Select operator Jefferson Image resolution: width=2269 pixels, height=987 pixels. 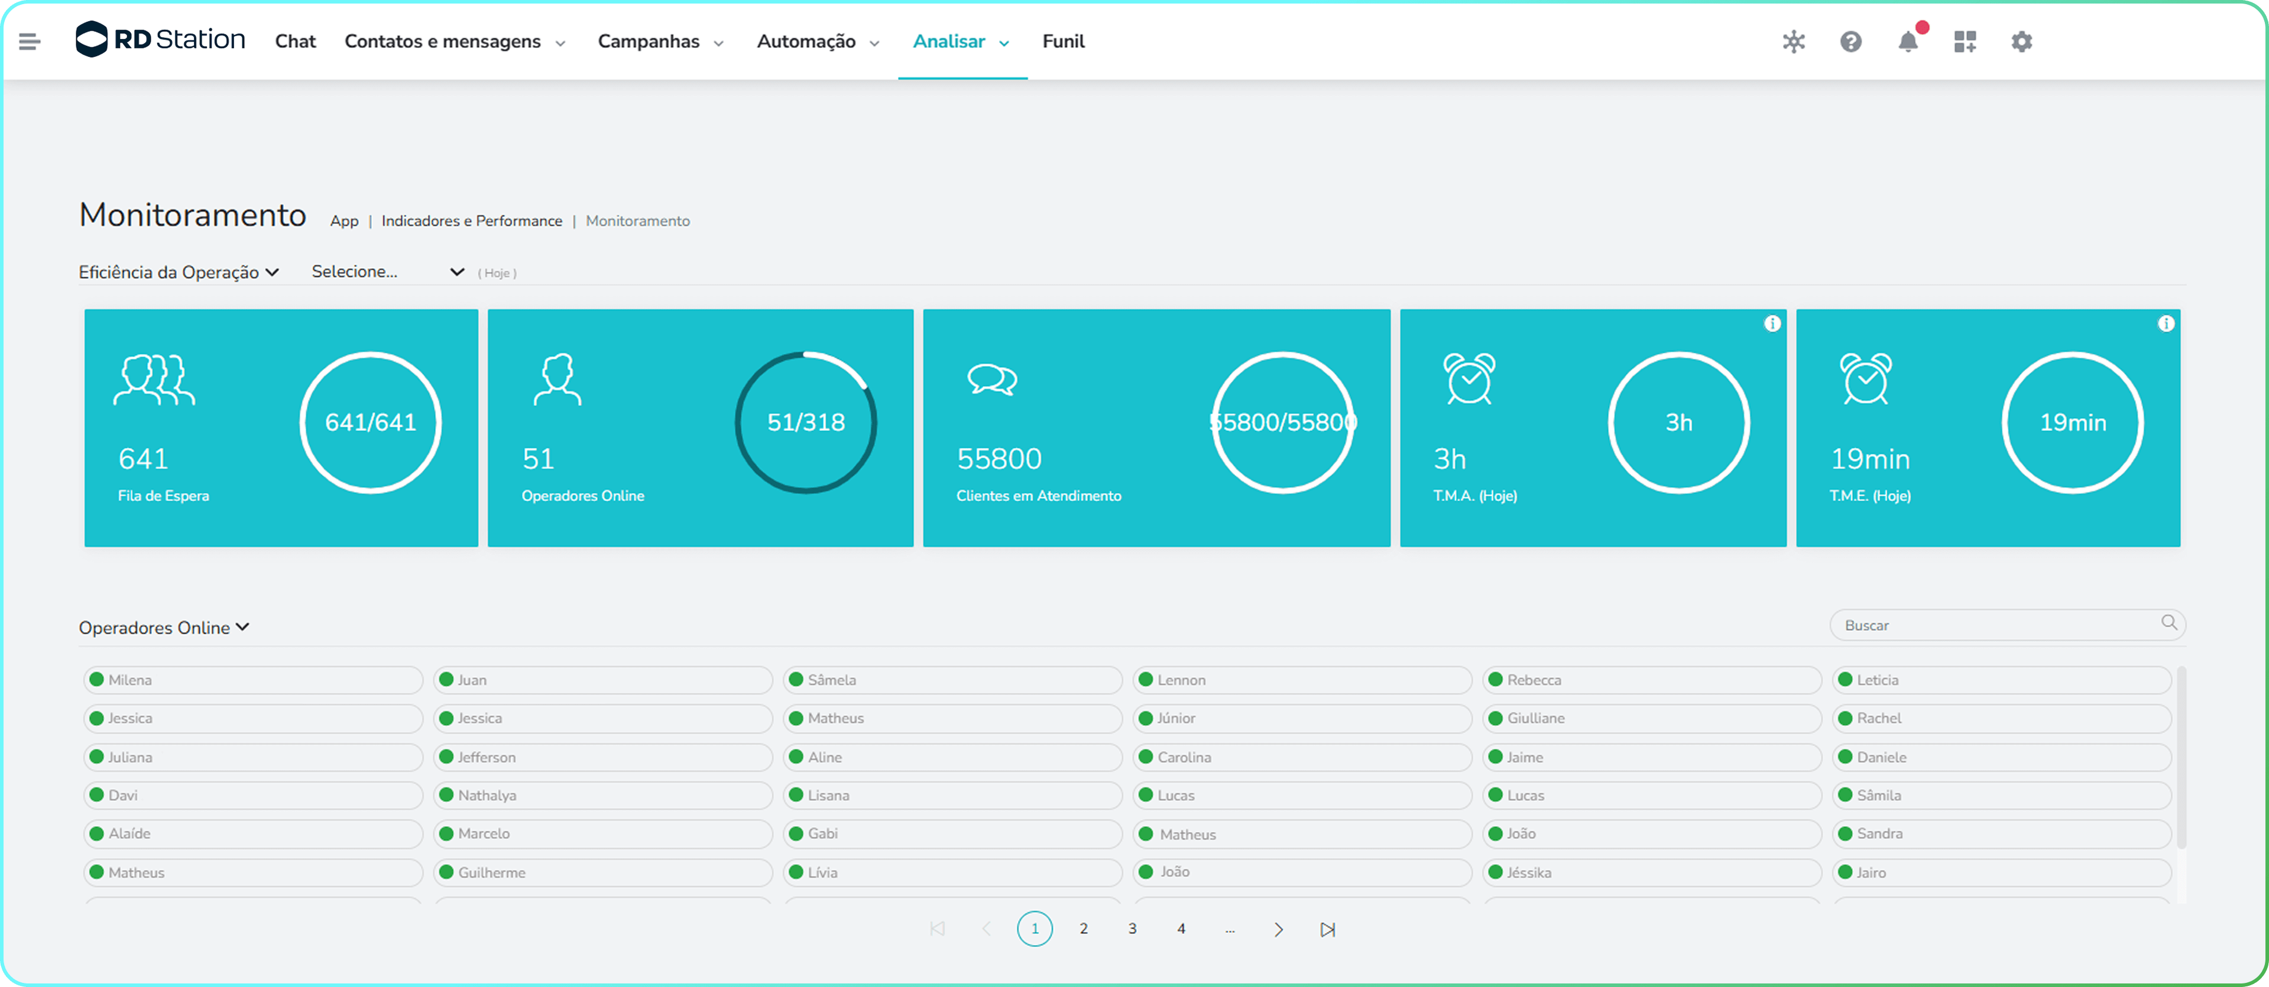pyautogui.click(x=602, y=757)
